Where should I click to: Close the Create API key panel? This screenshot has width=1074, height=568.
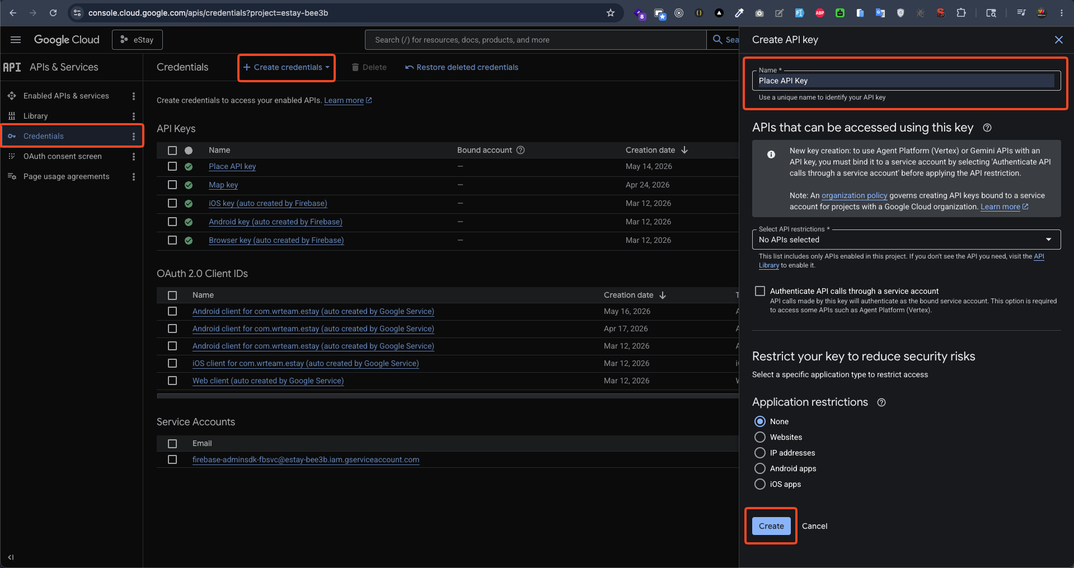1058,40
